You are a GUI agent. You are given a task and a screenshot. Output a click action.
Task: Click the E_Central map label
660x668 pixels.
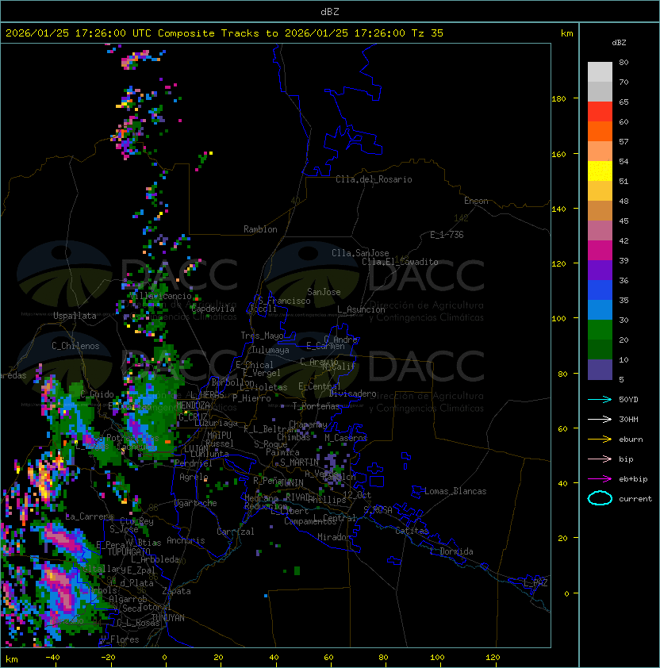(319, 386)
